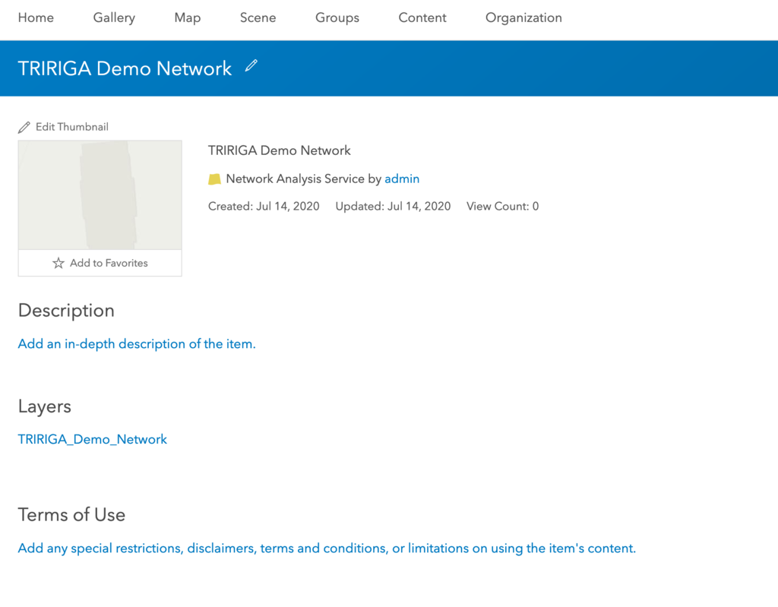Viewport: 778px width, 607px height.
Task: Click the yellow Network Analysis Service icon
Action: 214,179
